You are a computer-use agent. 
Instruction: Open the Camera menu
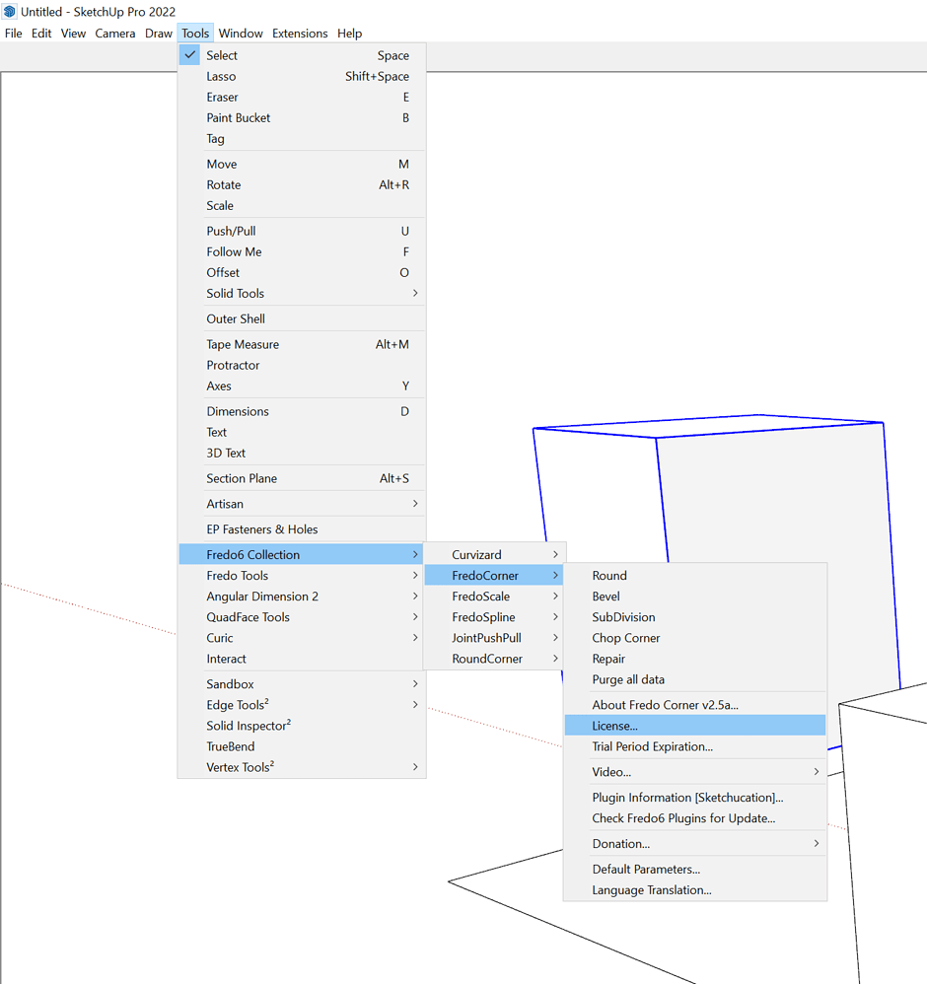click(115, 33)
